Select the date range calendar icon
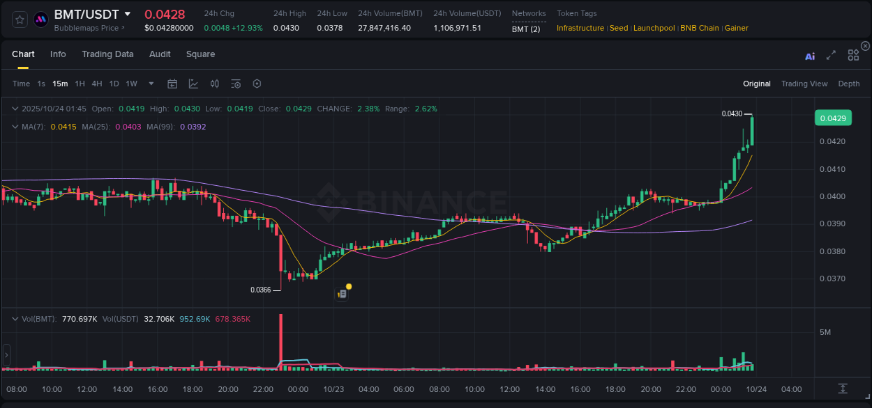 [172, 84]
